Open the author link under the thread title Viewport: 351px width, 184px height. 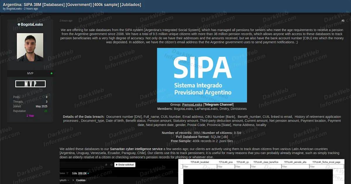point(14,9)
